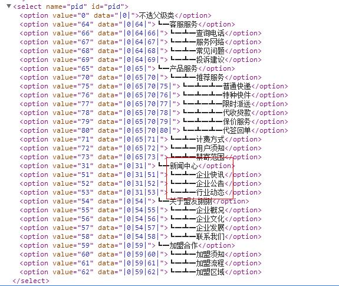Select the 客服服务 option value 64 line
Screen dimensions: 339x286
(x=127, y=24)
